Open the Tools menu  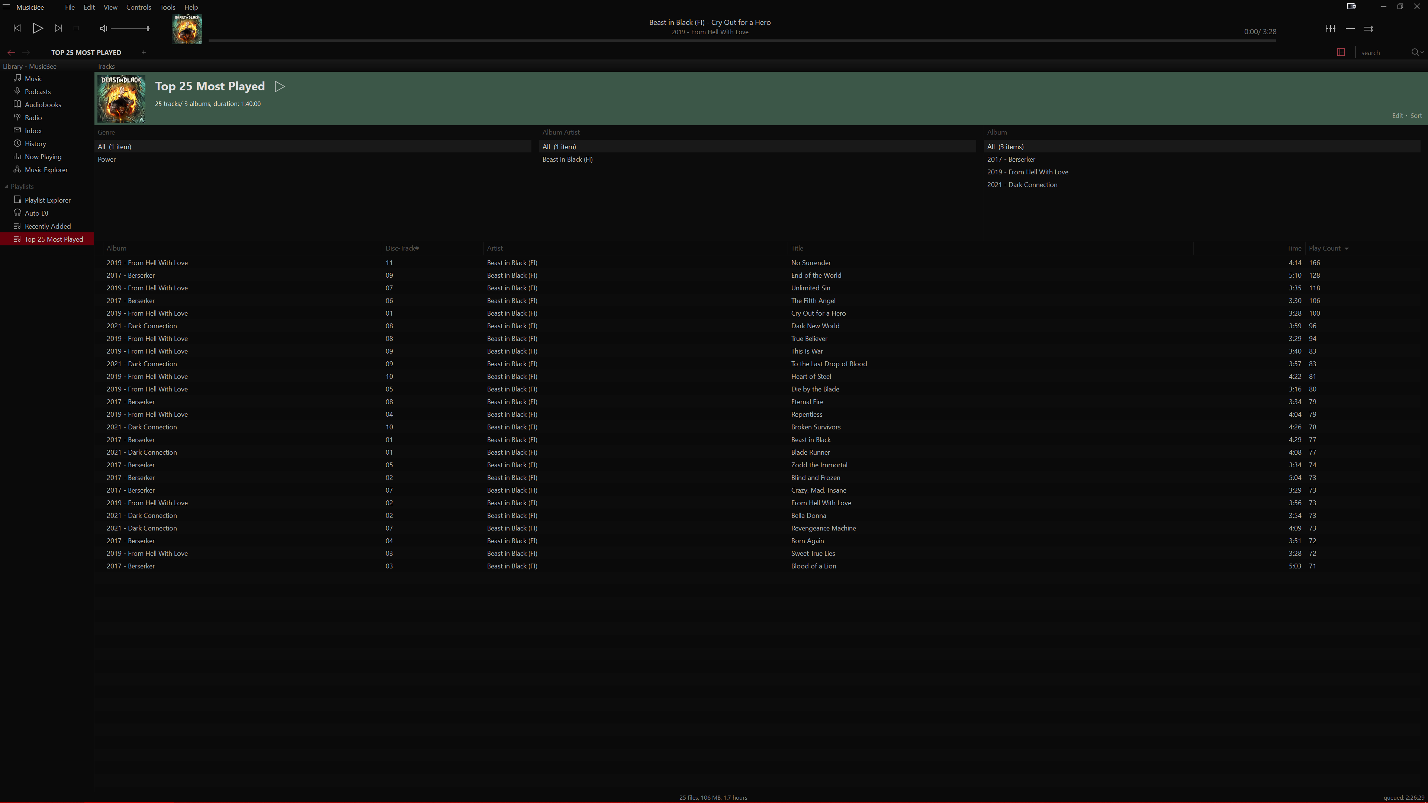[167, 7]
